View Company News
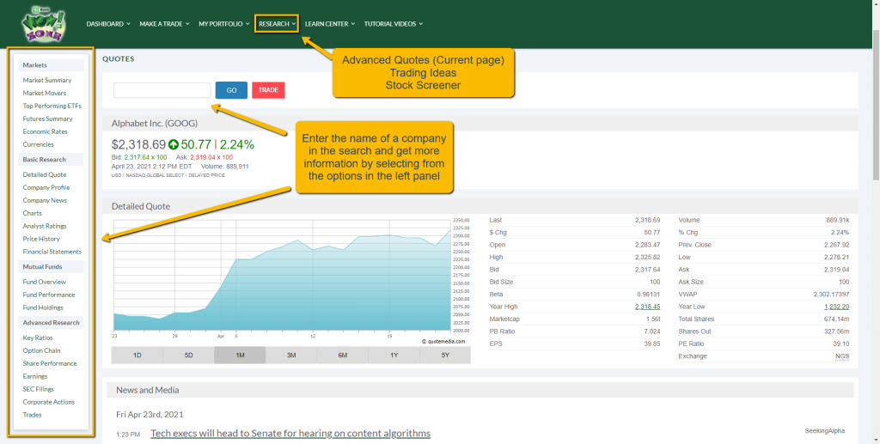The image size is (880, 444). tap(45, 201)
